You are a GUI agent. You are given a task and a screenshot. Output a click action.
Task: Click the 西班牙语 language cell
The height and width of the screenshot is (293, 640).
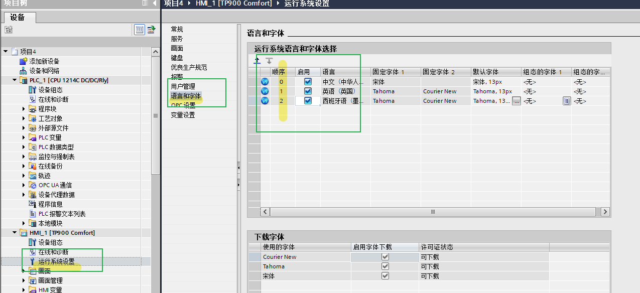click(345, 101)
